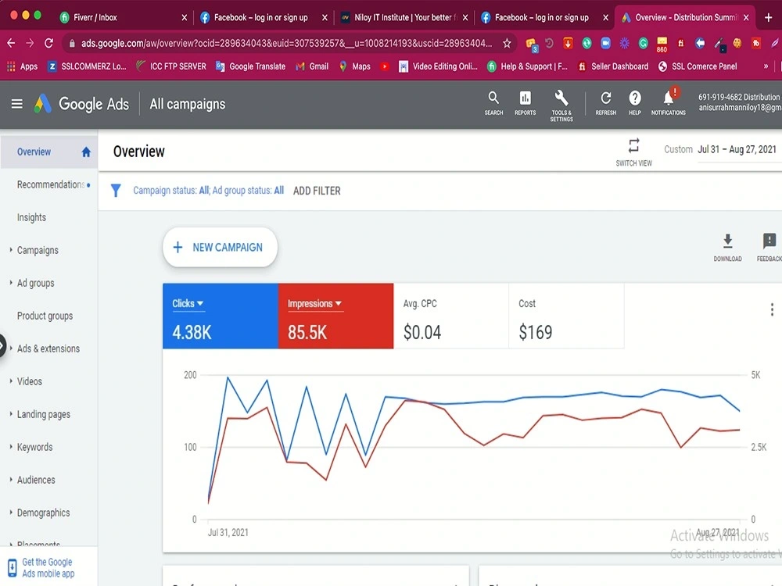Reload the browser page
The width and height of the screenshot is (782, 586).
pos(48,43)
